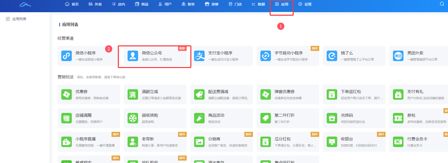
Task: Open the 美团外卖 title link
Action: (415, 53)
